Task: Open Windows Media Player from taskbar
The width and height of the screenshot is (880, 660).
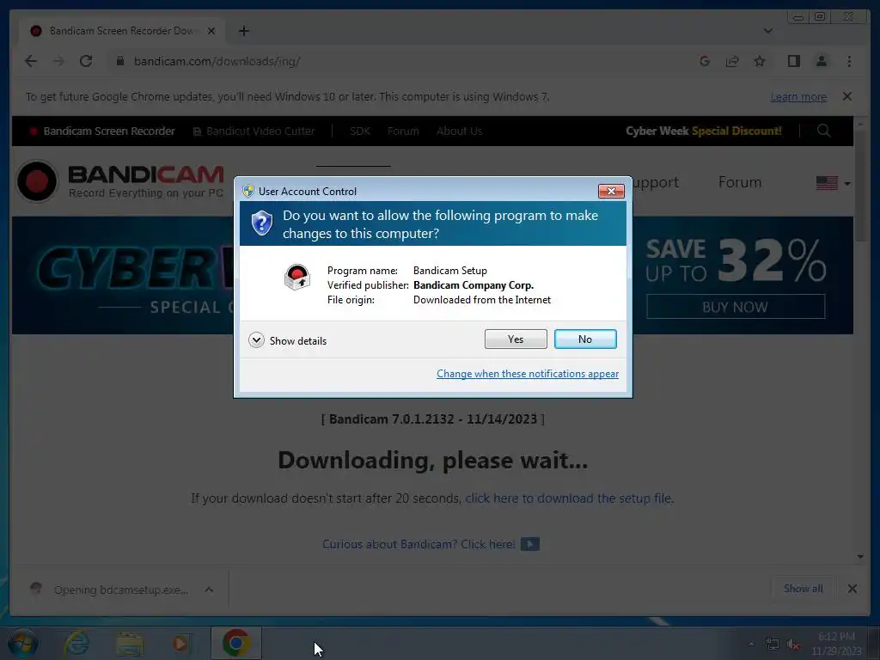Action: click(180, 644)
